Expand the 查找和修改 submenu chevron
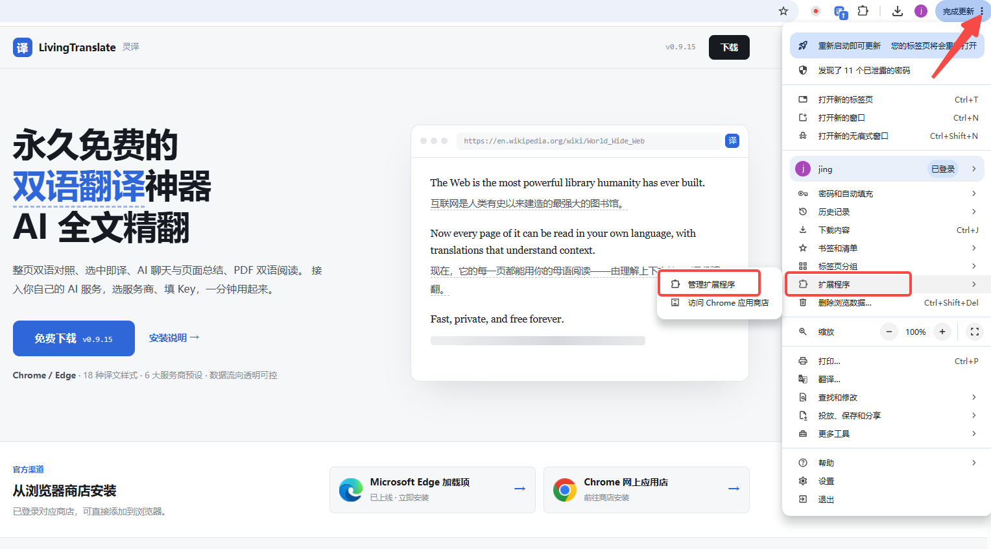Viewport: 991px width, 549px height. (973, 397)
